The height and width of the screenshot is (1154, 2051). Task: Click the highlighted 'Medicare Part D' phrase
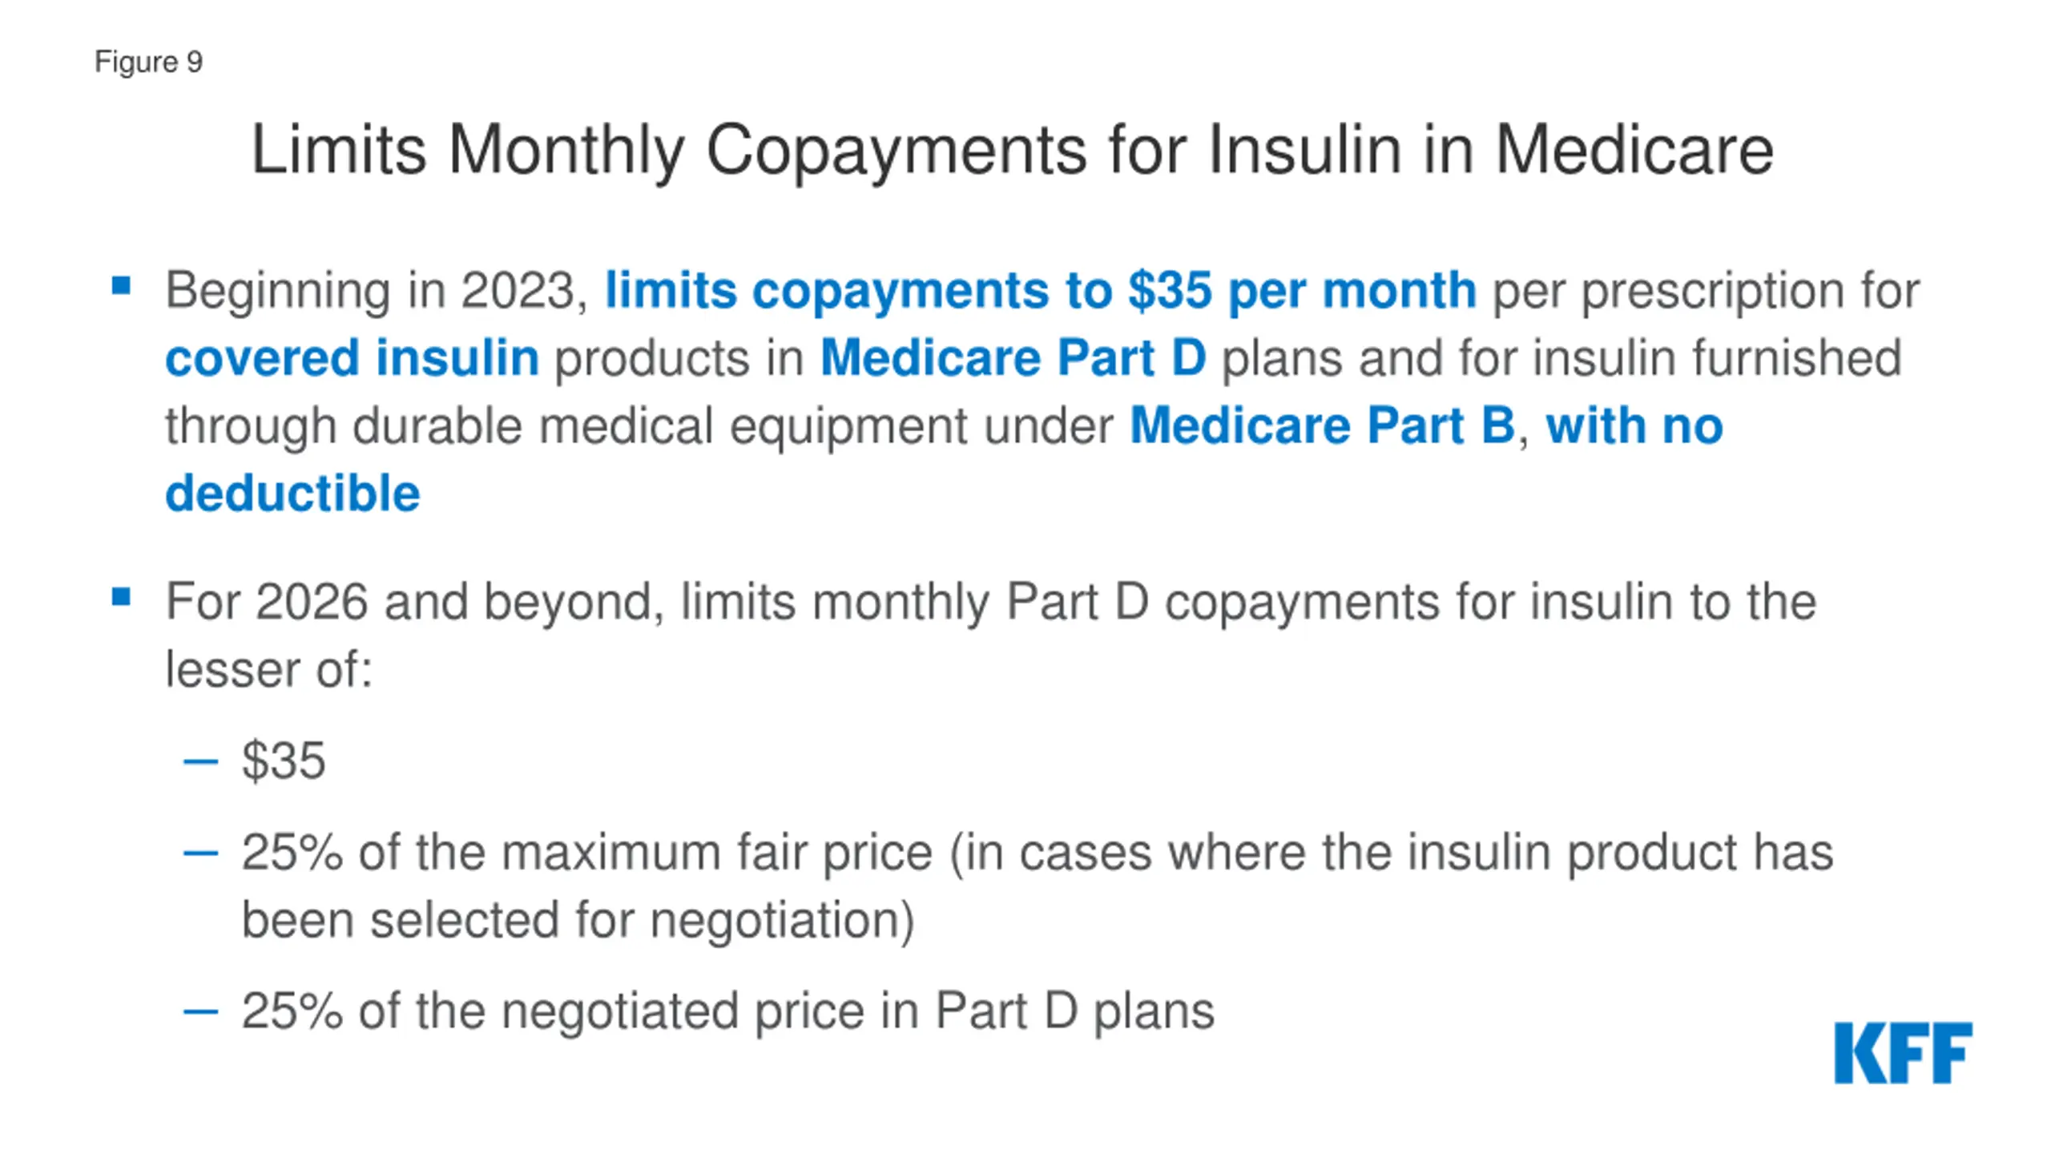point(1013,357)
